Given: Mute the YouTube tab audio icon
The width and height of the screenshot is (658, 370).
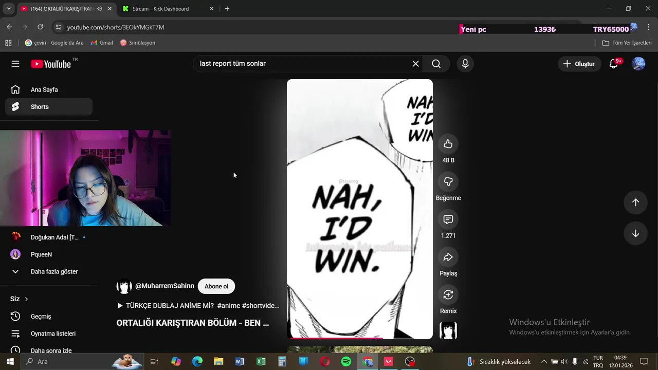Looking at the screenshot, I should [x=99, y=9].
